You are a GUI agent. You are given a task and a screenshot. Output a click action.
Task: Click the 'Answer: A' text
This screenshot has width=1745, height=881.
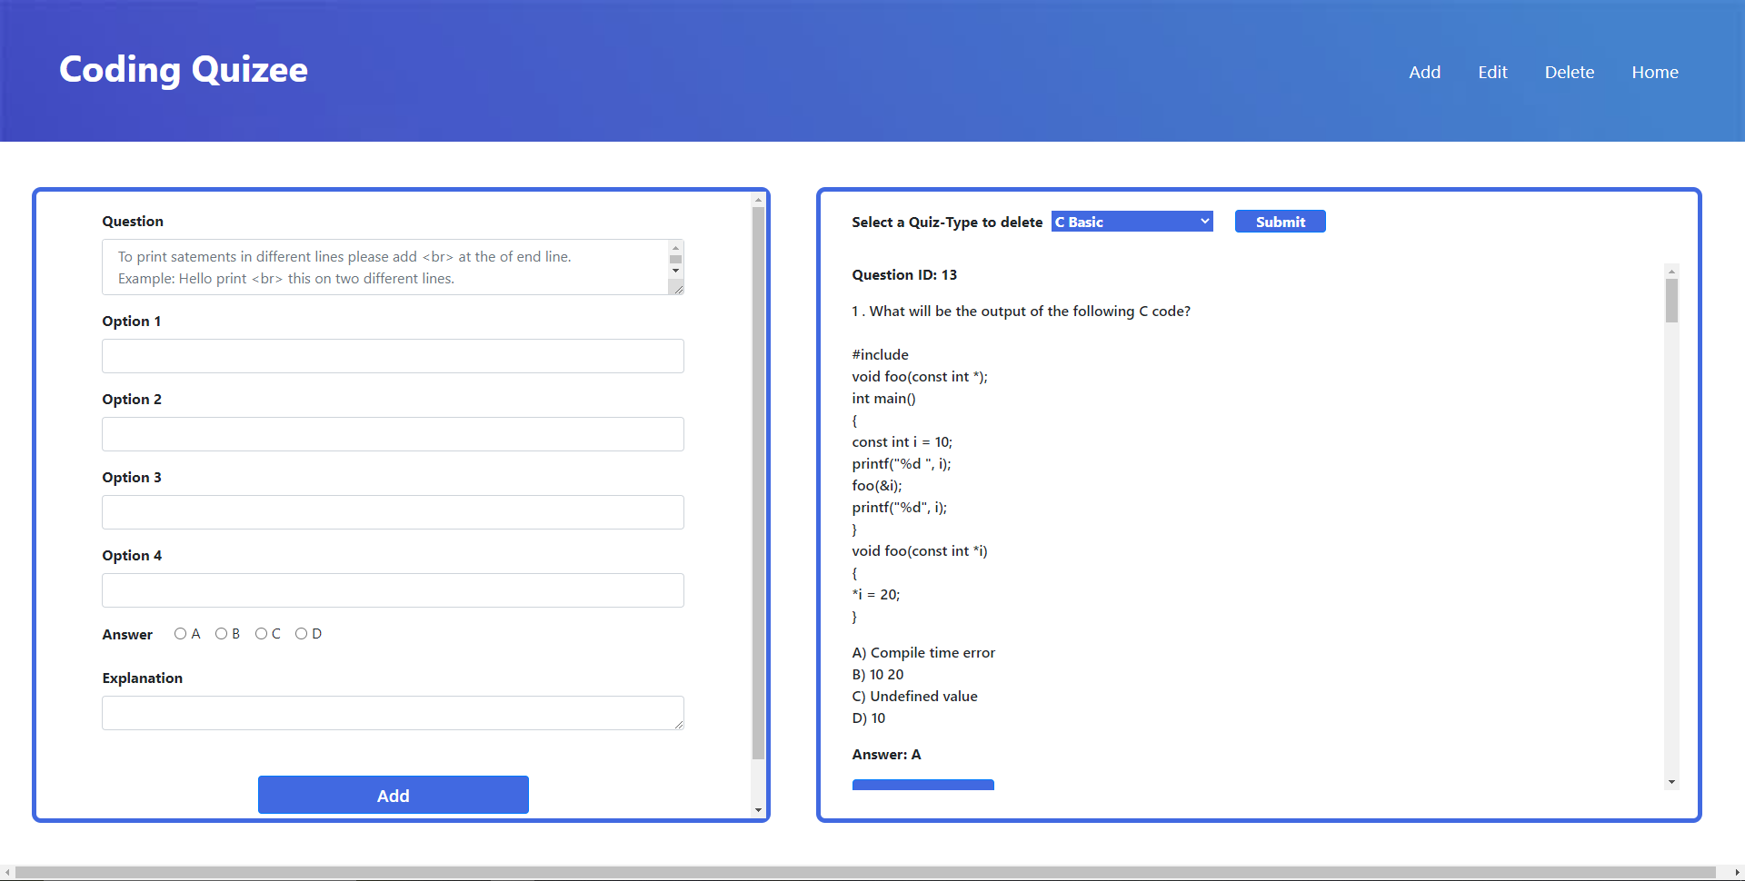(x=886, y=755)
